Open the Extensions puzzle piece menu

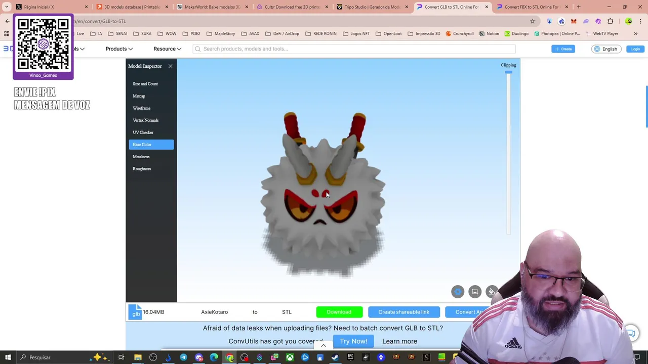click(x=610, y=21)
